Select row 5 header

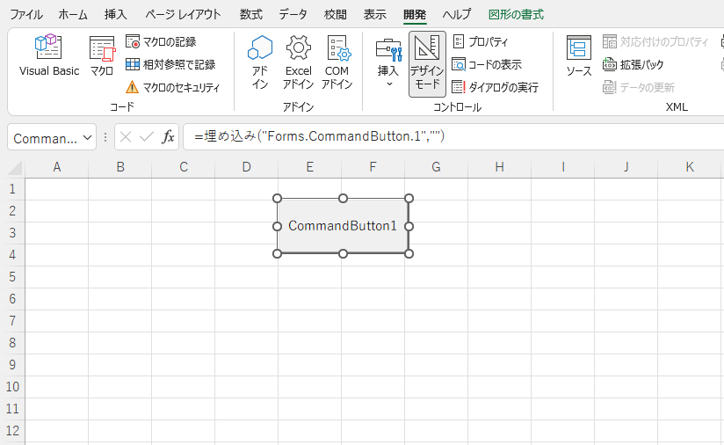[12, 277]
